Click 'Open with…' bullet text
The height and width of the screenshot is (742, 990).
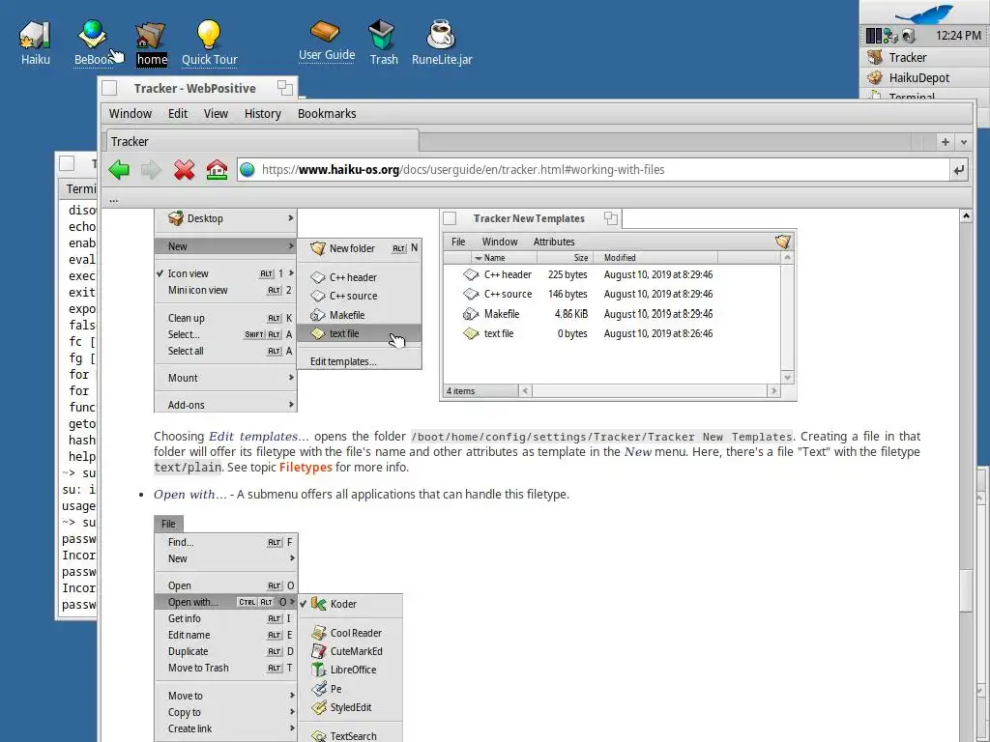[x=189, y=494]
